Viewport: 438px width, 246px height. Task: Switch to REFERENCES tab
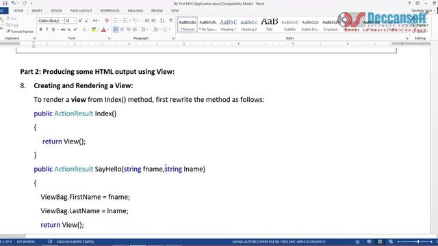(x=109, y=11)
